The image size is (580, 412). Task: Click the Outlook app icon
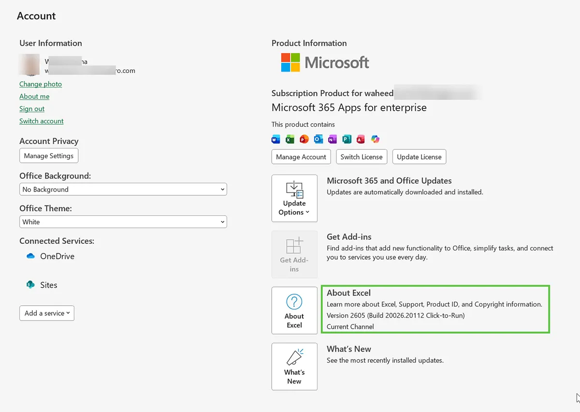pyautogui.click(x=318, y=139)
